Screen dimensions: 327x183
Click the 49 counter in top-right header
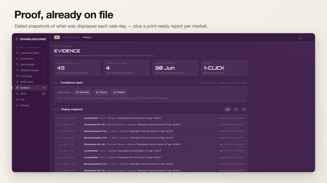click(x=300, y=38)
